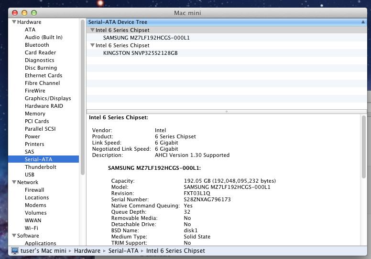Image resolution: width=371 pixels, height=259 pixels.
Task: Open Memory information
Action: (35, 114)
